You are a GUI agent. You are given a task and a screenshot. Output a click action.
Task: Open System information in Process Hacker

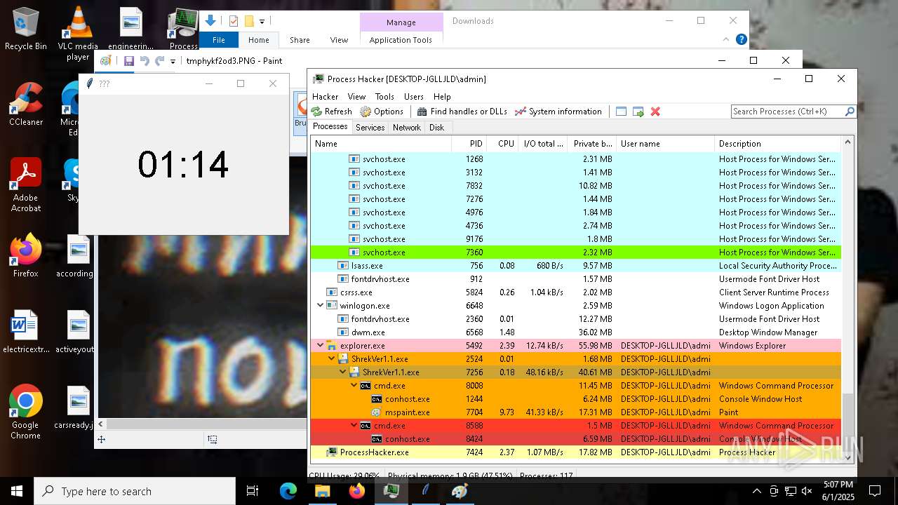pyautogui.click(x=558, y=112)
